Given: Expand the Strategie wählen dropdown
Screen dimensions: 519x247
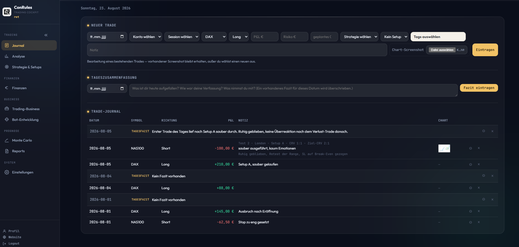Looking at the screenshot, I should [359, 37].
